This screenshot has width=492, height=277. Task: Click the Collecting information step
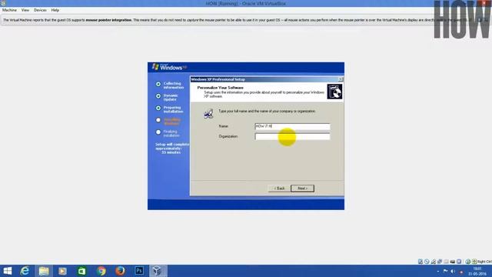[x=169, y=85]
